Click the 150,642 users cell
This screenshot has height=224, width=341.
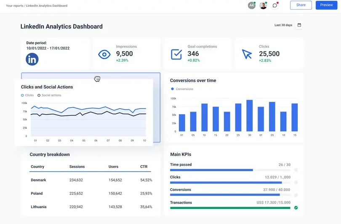[115, 193]
